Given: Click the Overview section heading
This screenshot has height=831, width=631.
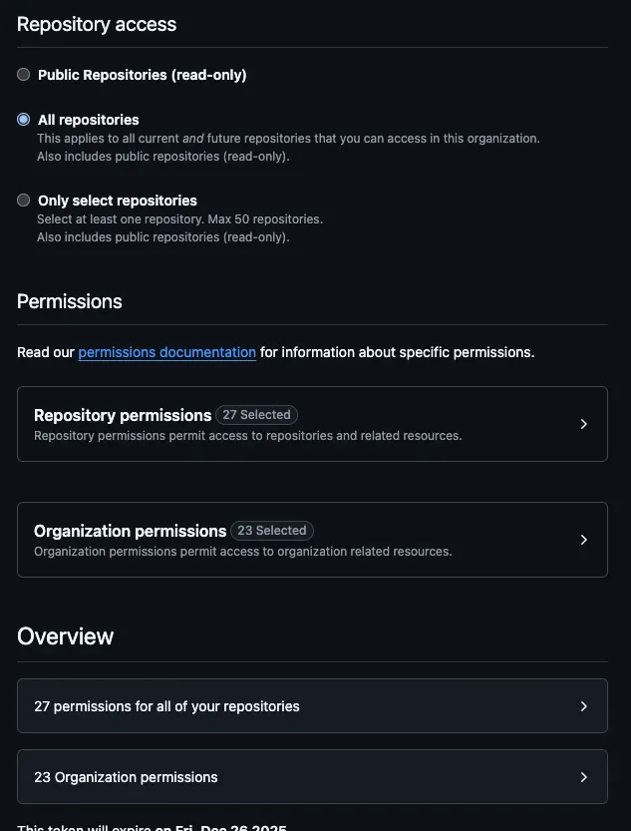Looking at the screenshot, I should [65, 636].
